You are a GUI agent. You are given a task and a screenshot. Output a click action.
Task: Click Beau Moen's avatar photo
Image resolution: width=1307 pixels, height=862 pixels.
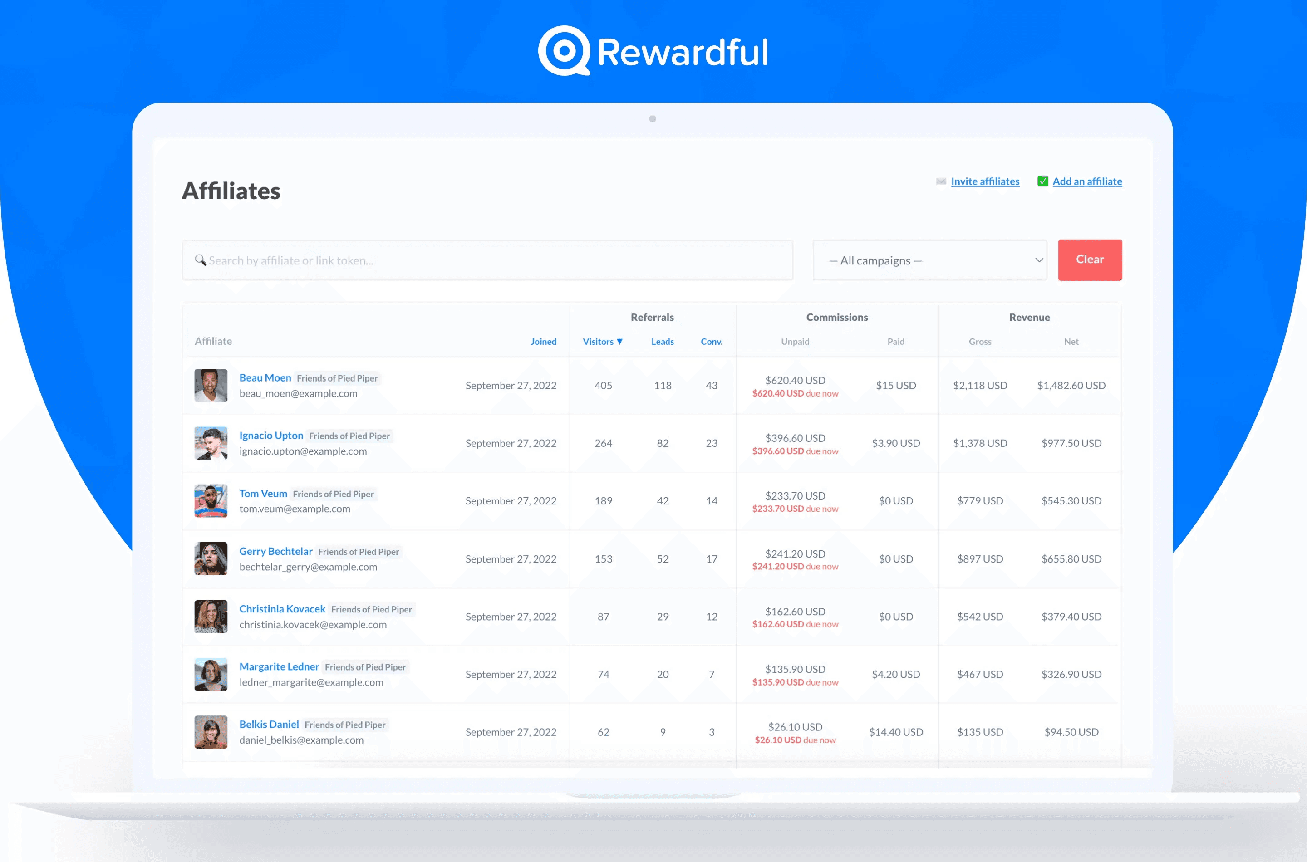[211, 385]
